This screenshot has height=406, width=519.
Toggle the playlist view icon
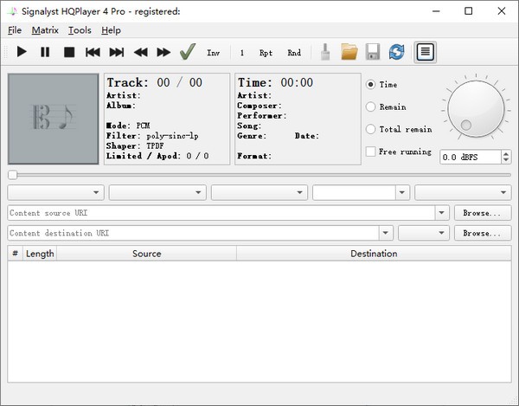(425, 53)
